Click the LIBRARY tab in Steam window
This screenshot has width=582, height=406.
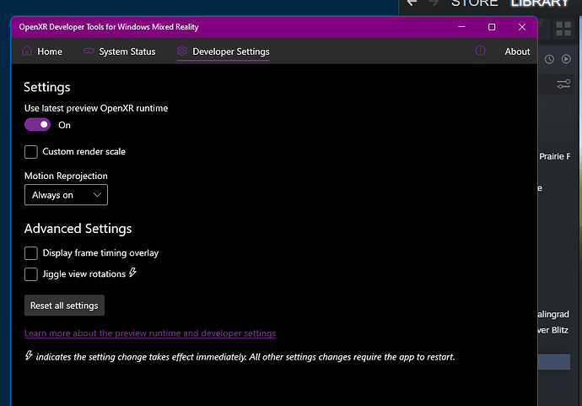540,3
